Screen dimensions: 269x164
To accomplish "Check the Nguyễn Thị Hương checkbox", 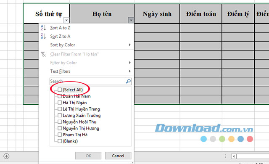I will pos(60,128).
